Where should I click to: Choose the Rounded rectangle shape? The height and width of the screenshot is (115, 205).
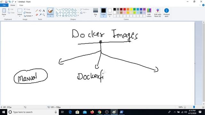(69, 10)
